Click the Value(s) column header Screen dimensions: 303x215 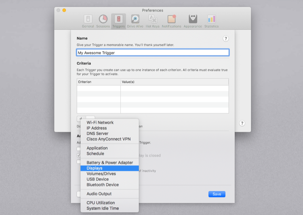[x=175, y=82]
